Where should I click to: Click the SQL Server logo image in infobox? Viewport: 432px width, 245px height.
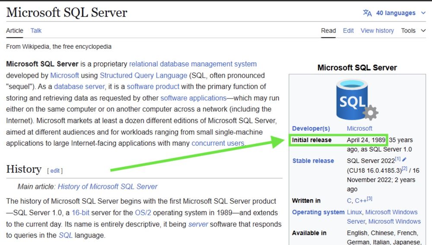click(357, 100)
